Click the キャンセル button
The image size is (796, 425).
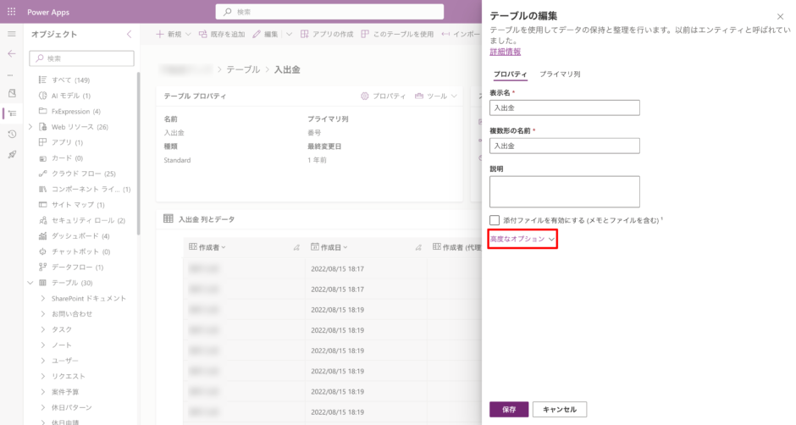coord(559,410)
